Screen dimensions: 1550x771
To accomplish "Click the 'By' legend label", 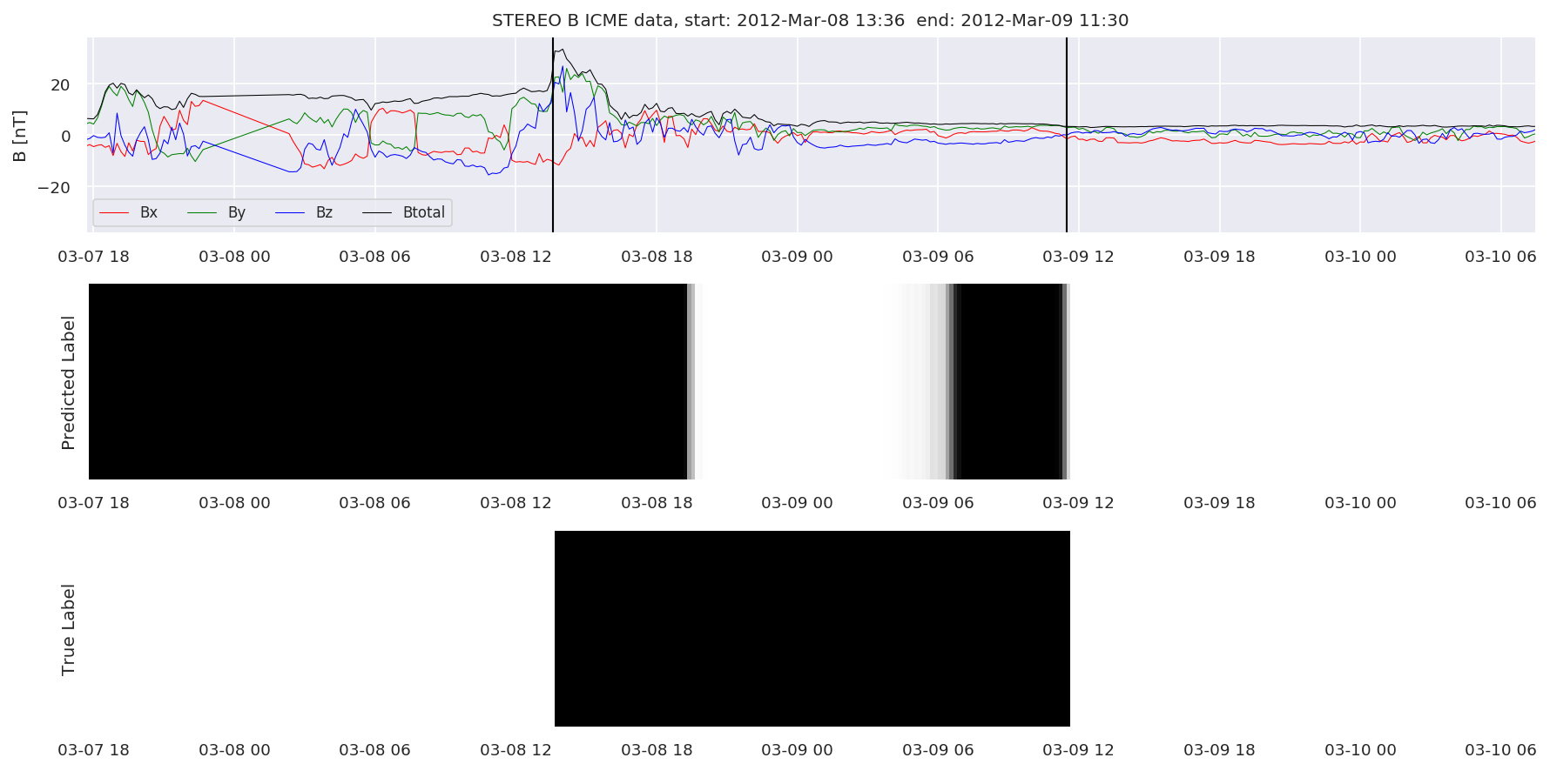I will (237, 212).
